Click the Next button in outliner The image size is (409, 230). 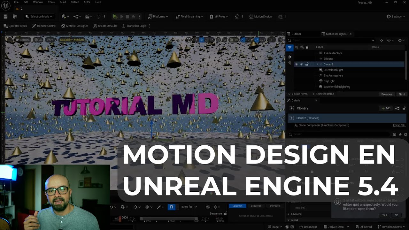402,94
